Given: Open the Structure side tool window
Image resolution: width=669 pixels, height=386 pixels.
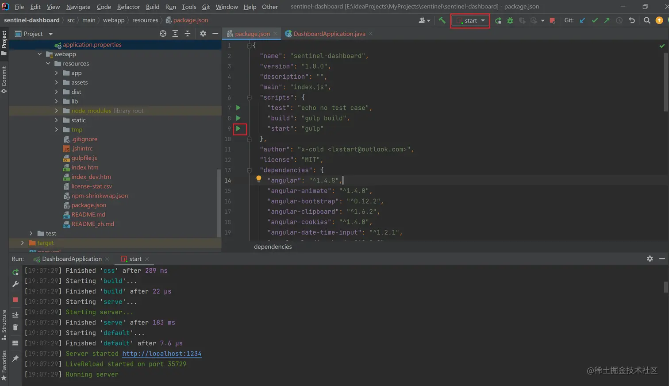Looking at the screenshot, I should tap(4, 324).
